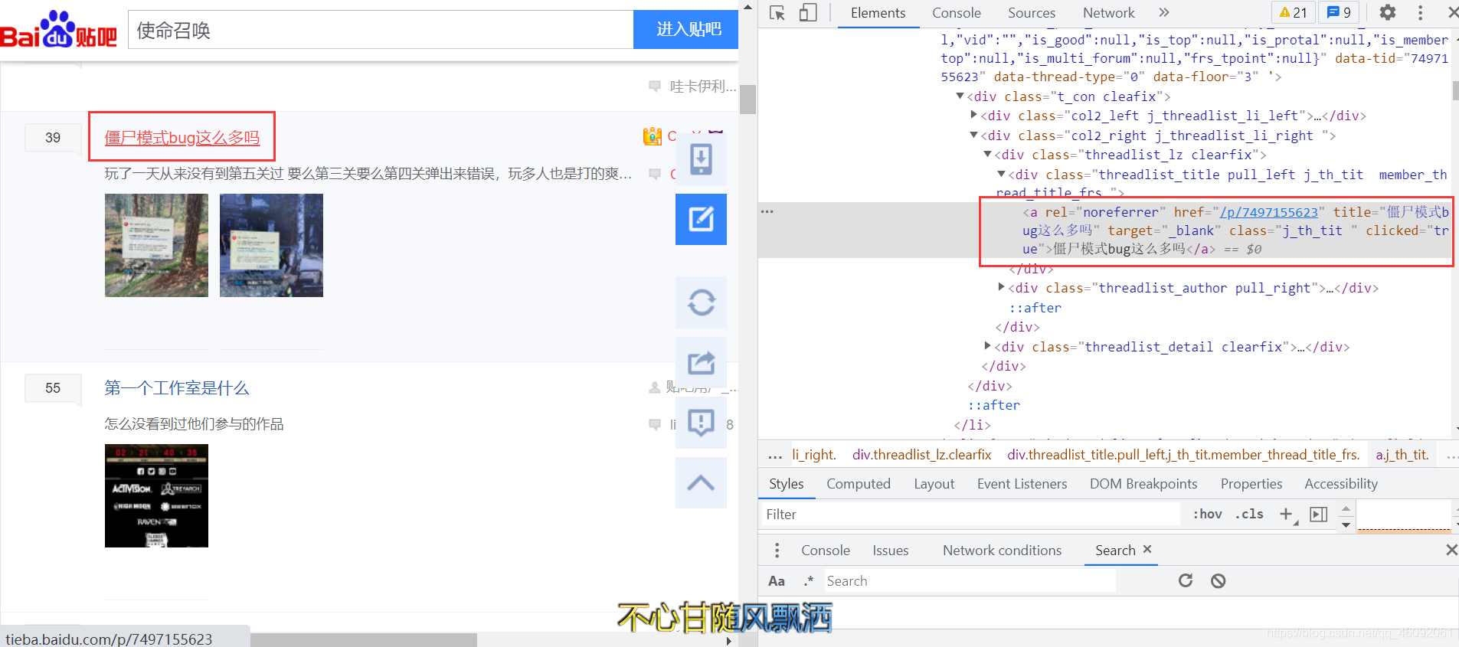Click the blue post-thread pencil icon
This screenshot has height=647, width=1459.
(701, 219)
